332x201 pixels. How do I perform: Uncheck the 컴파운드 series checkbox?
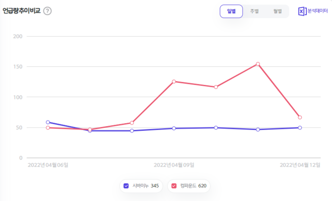(174, 186)
